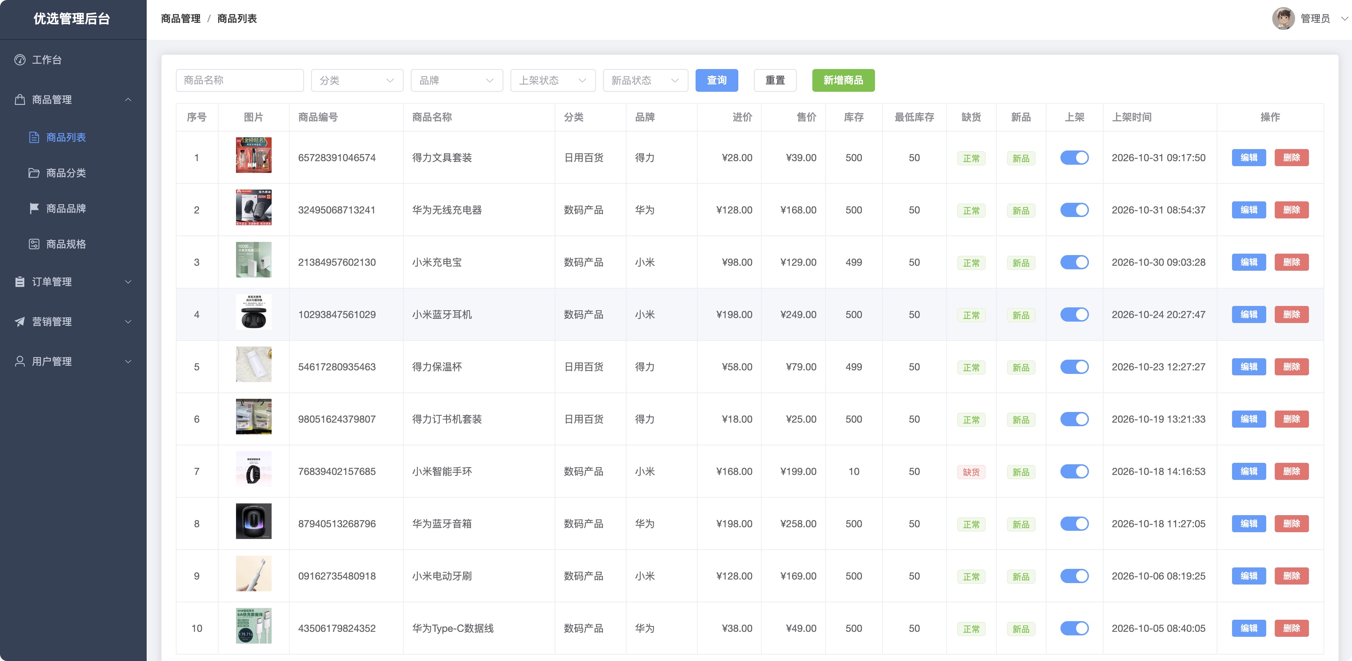Click the 商品分类 folder icon
The width and height of the screenshot is (1352, 661).
point(34,173)
